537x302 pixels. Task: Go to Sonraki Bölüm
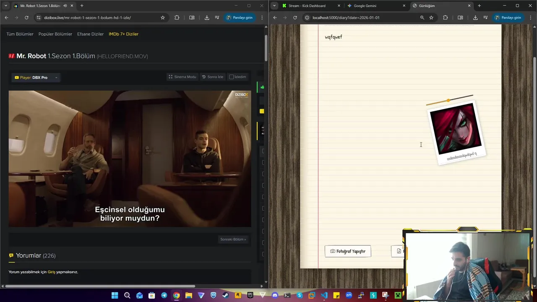[233, 239]
